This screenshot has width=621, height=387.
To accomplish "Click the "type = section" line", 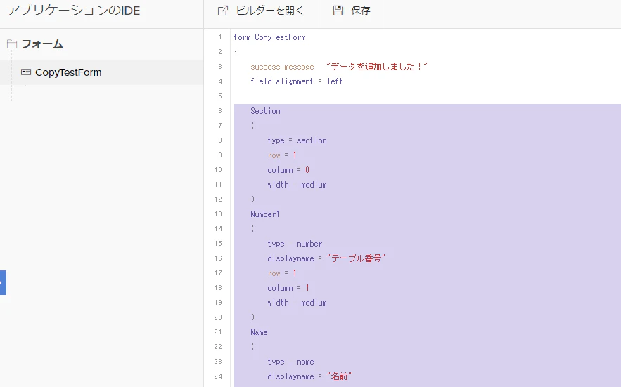I will (297, 140).
